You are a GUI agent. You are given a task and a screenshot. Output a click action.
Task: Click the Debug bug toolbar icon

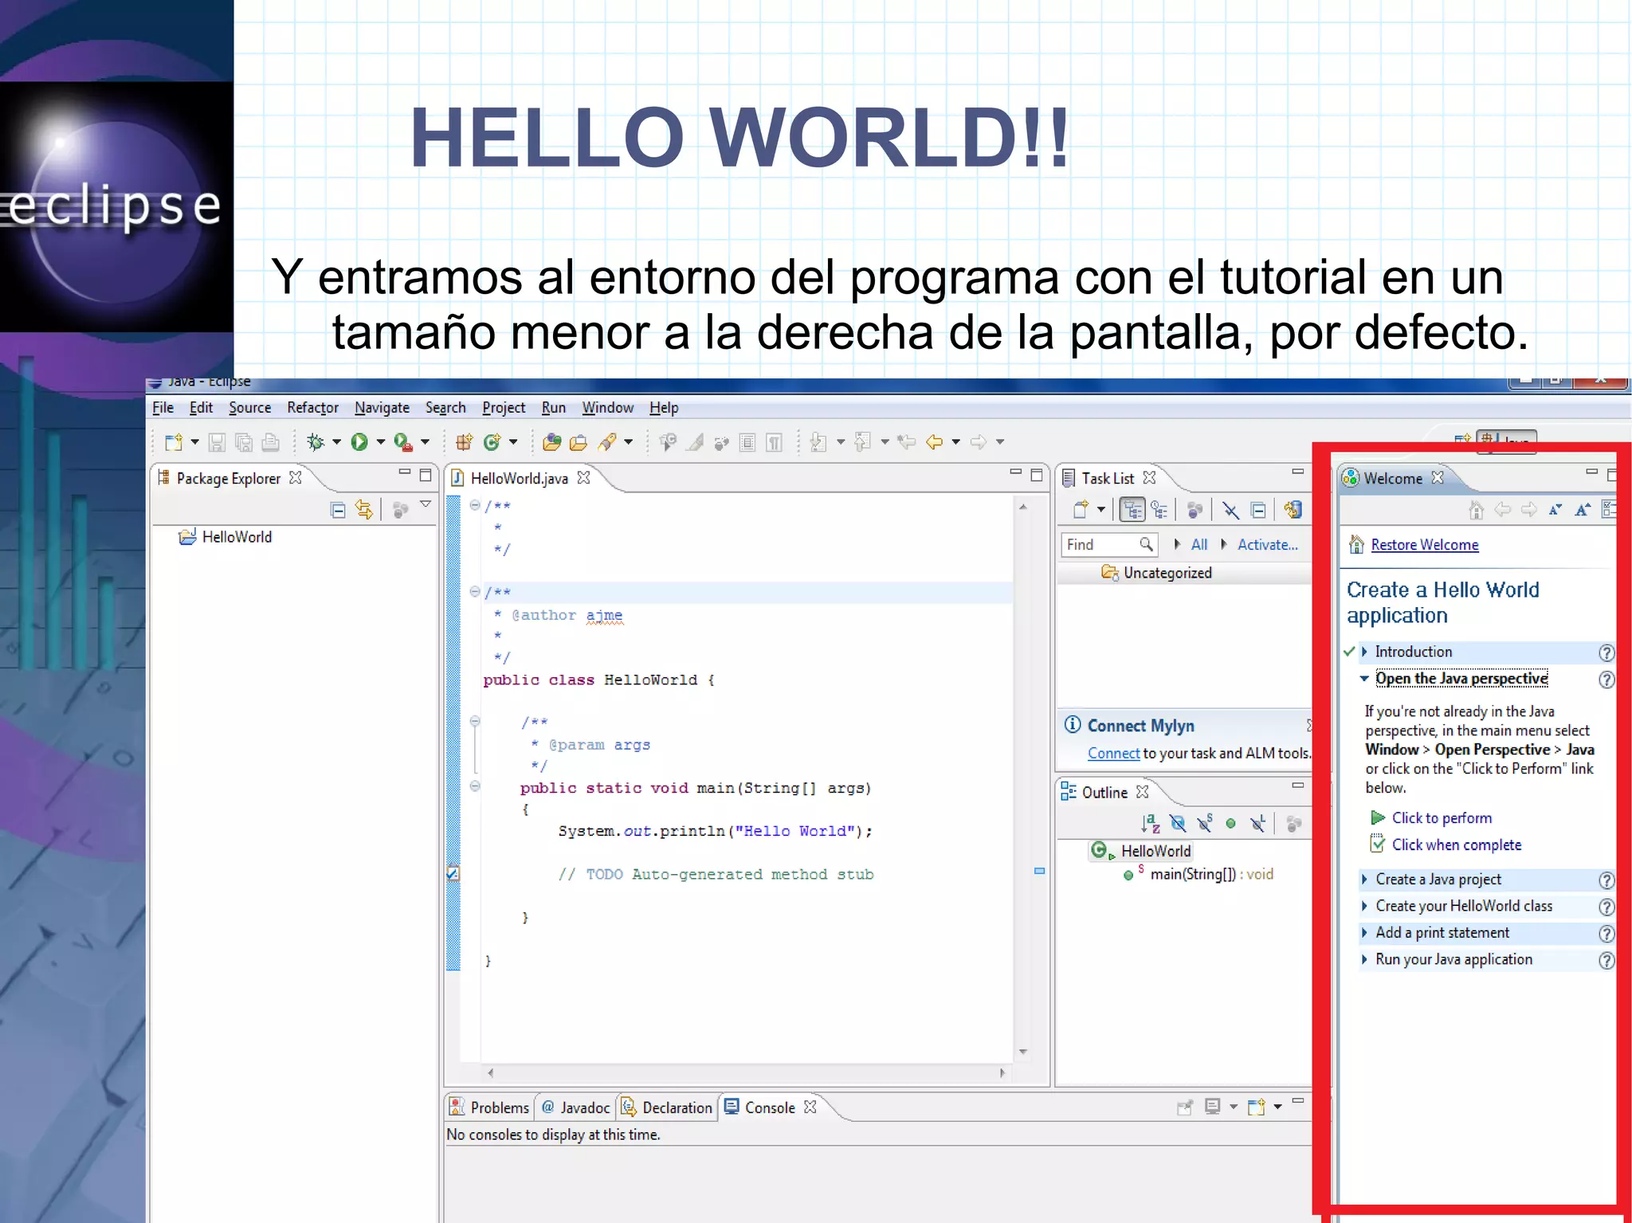[x=316, y=441]
